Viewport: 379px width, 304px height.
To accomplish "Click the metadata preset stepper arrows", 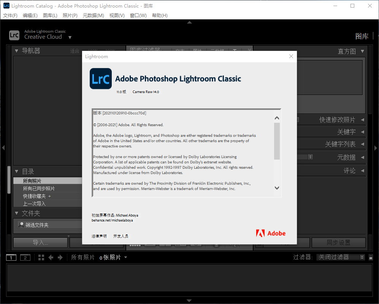I will tap(310, 157).
